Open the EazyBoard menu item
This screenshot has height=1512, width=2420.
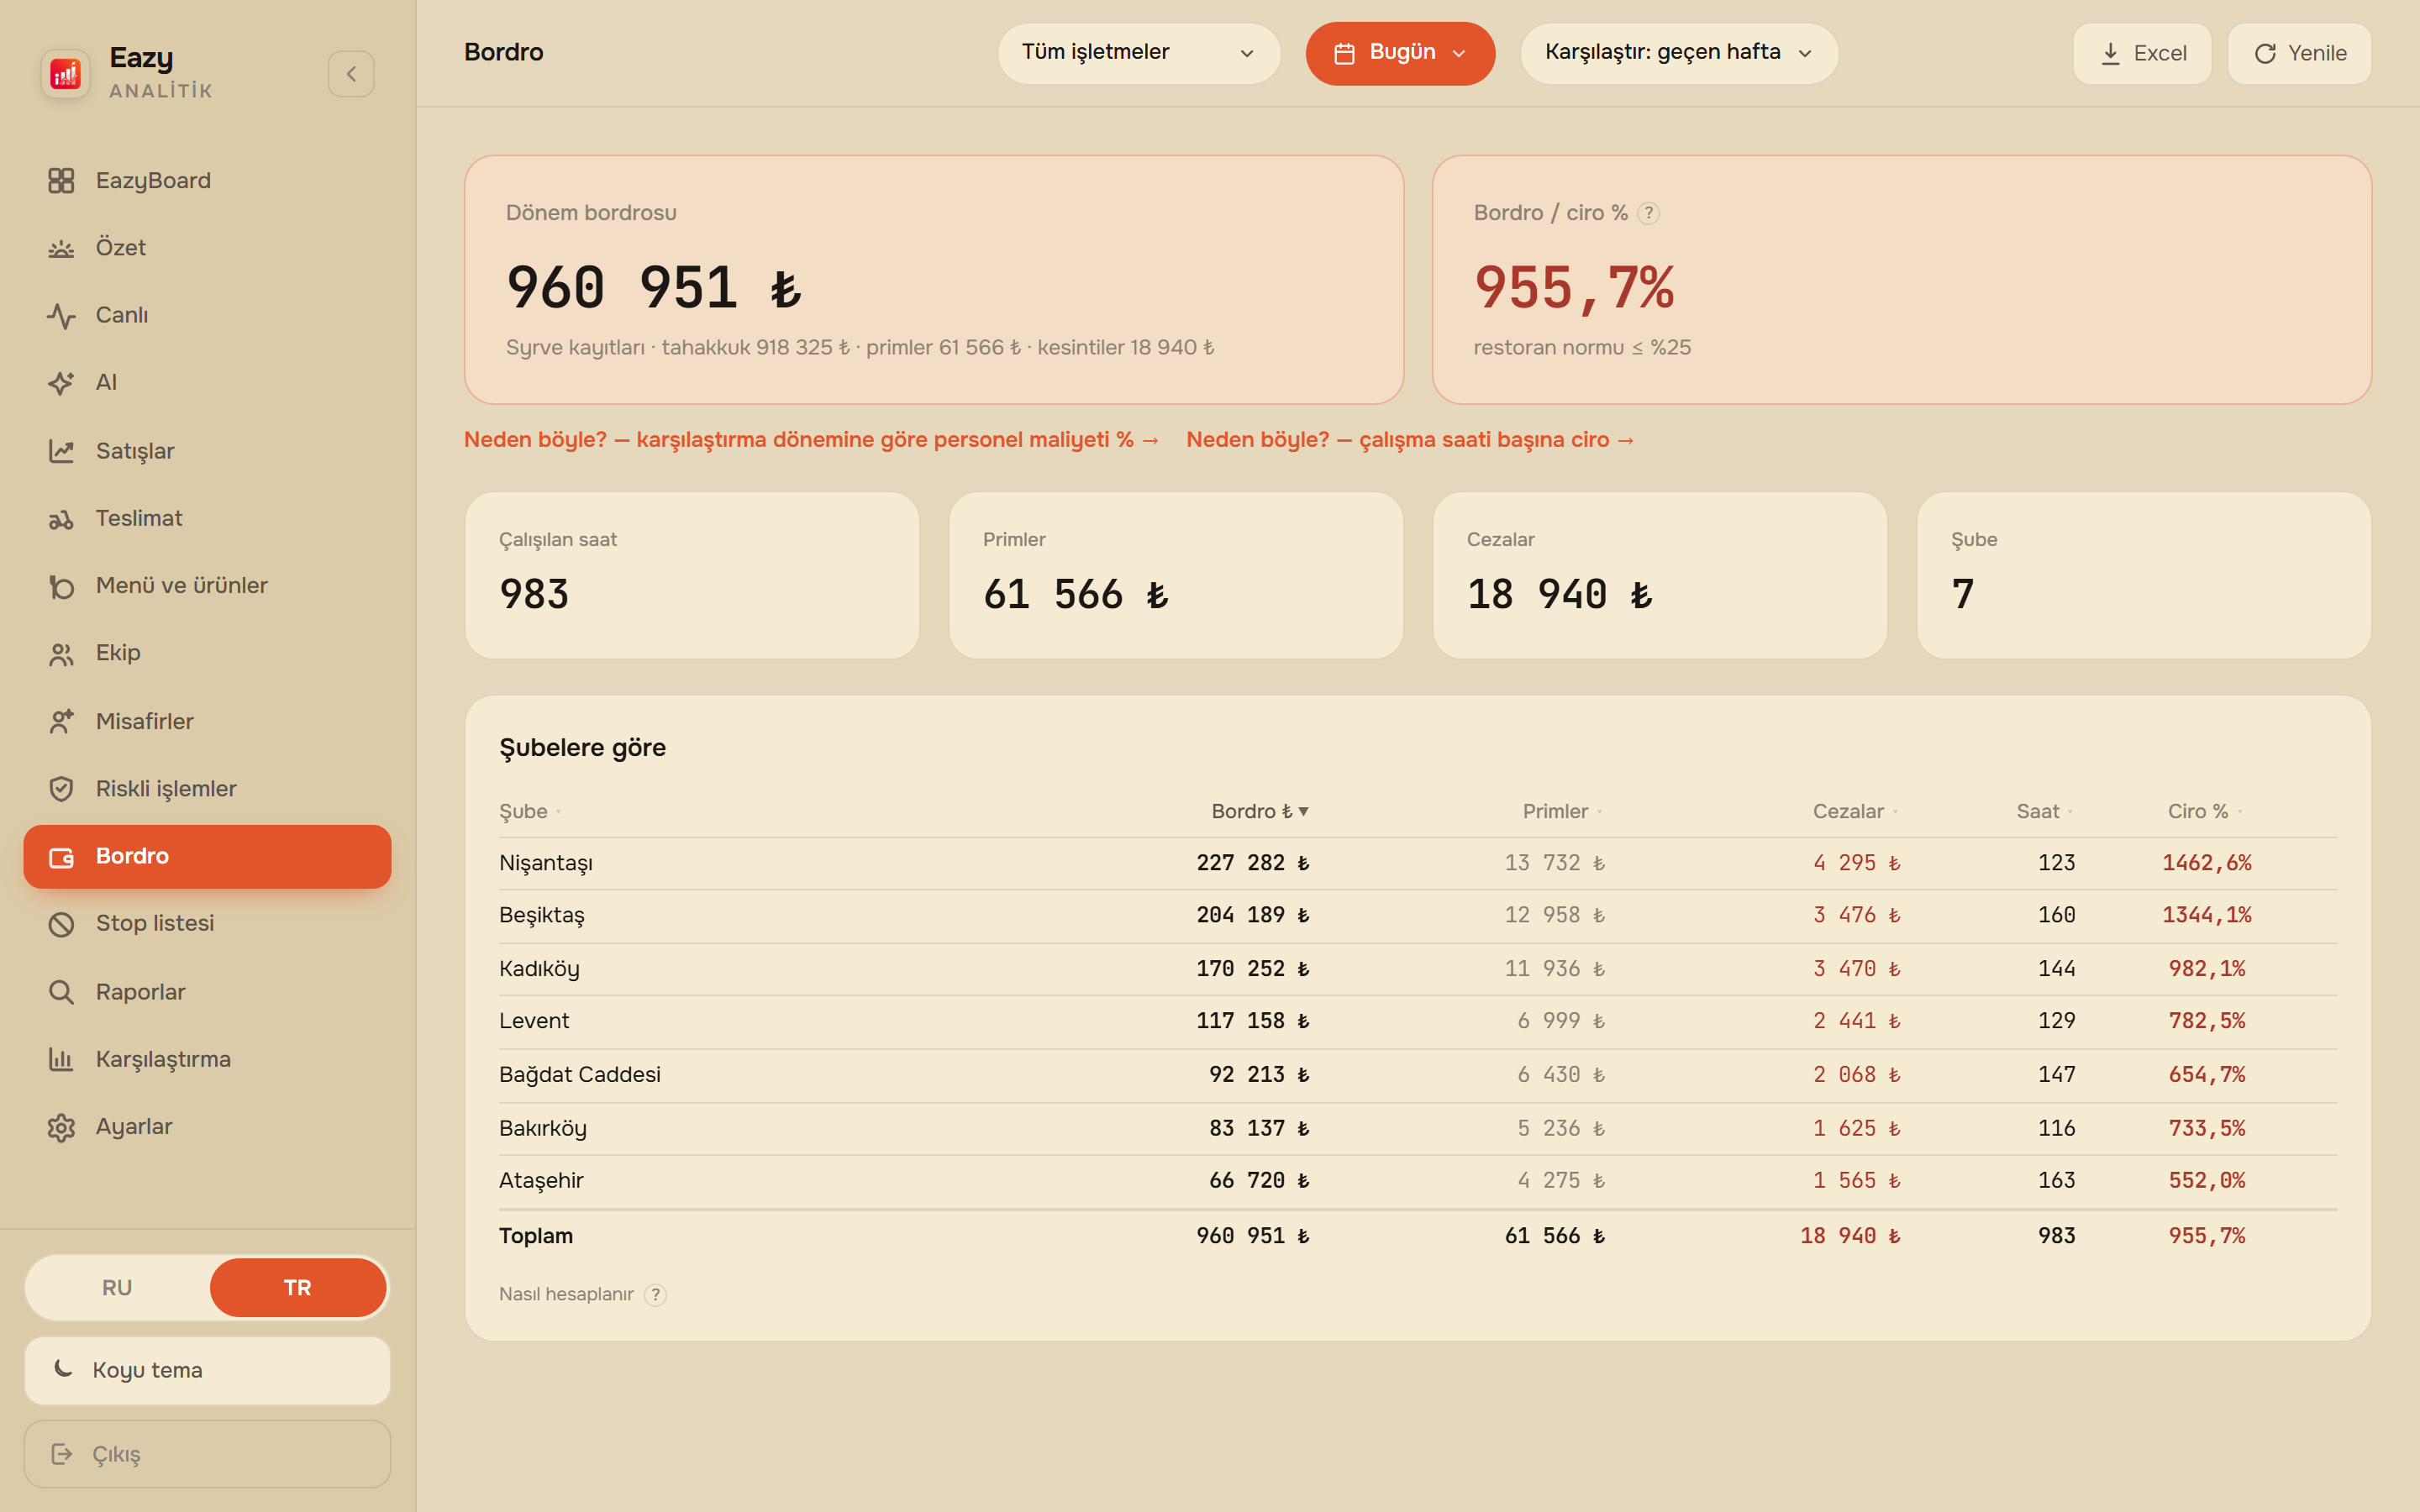tap(207, 181)
